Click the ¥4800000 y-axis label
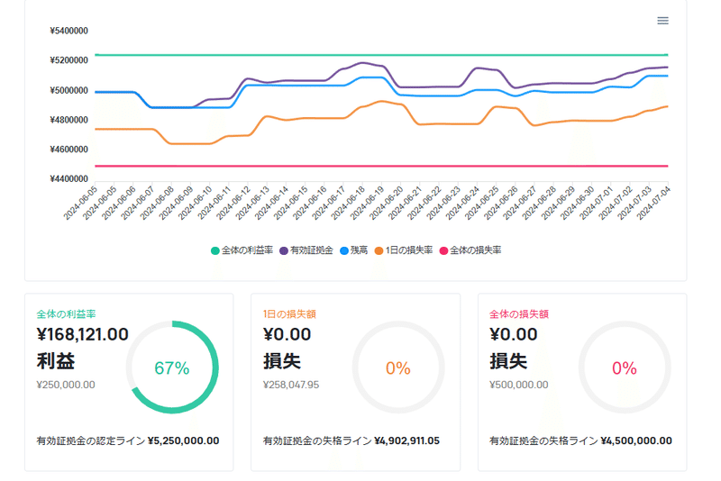Viewport: 721px width, 481px height. [69, 120]
